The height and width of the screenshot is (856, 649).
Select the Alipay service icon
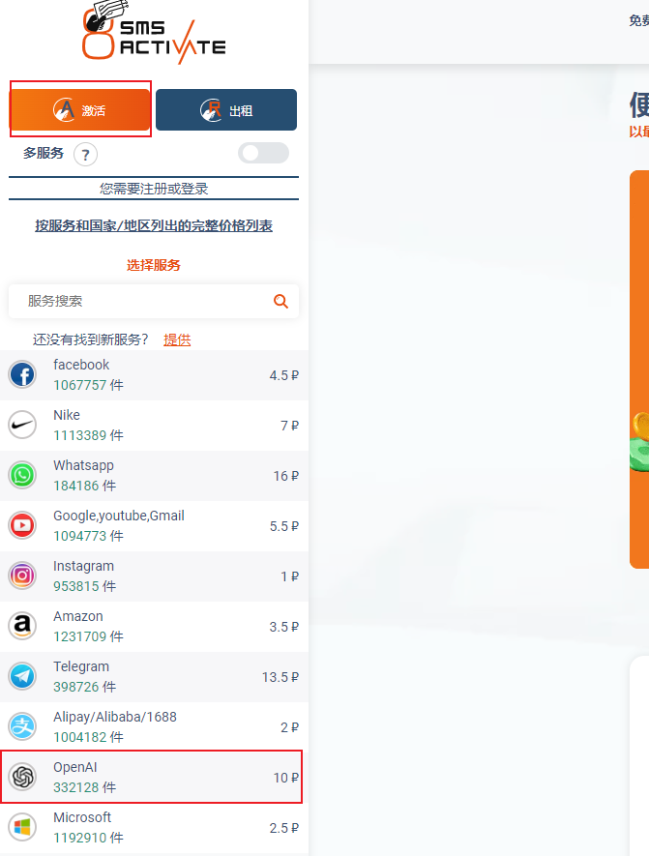tap(22, 726)
